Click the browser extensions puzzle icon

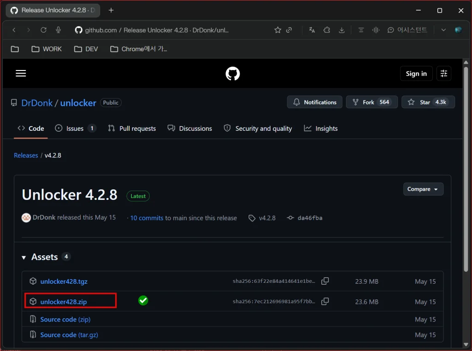tap(327, 30)
